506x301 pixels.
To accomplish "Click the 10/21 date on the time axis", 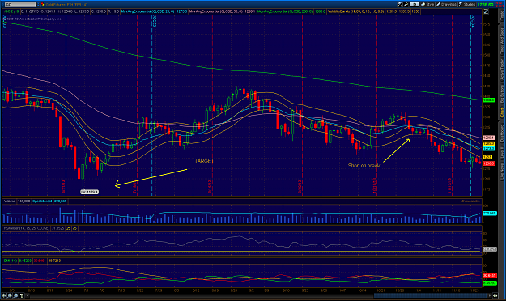I will 380,290.
